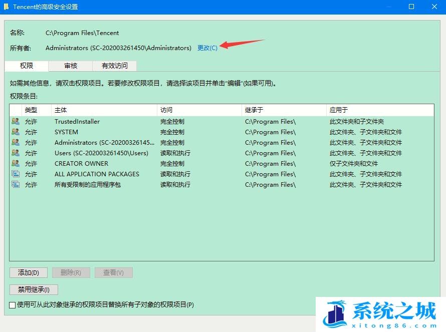Click the 所有受限制的应用程序包 package icon

click(x=16, y=184)
